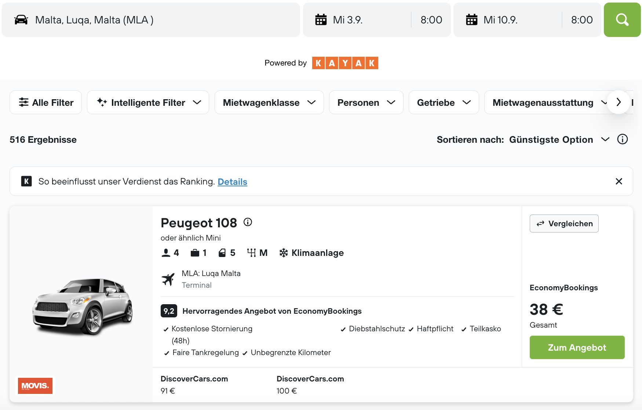This screenshot has height=410, width=642.
Task: Change return time 8:00 after Mi 10.9.
Action: (582, 20)
